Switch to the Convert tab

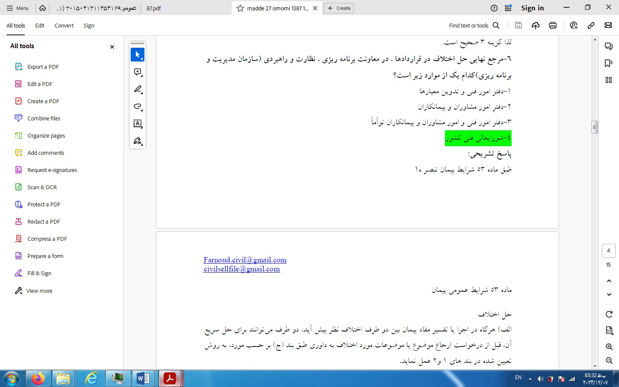[64, 25]
